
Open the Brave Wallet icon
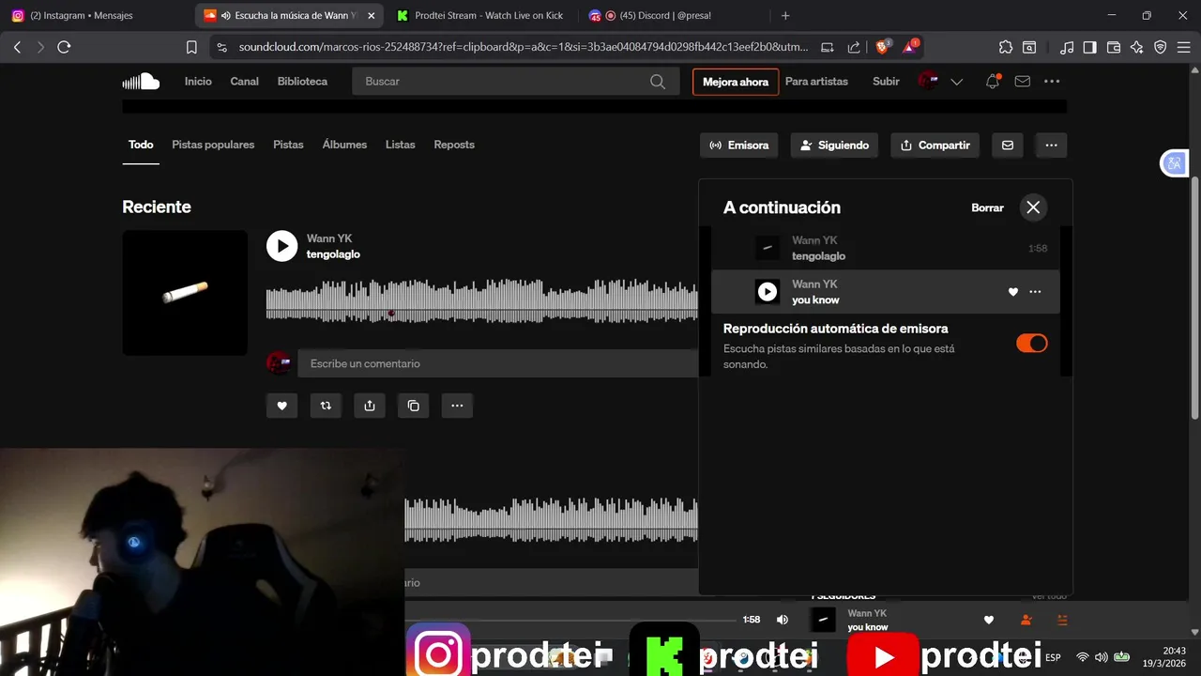point(1114,47)
